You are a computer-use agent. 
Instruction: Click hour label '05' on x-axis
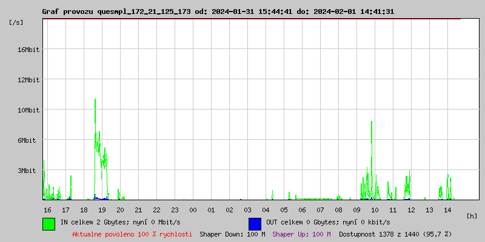click(284, 210)
